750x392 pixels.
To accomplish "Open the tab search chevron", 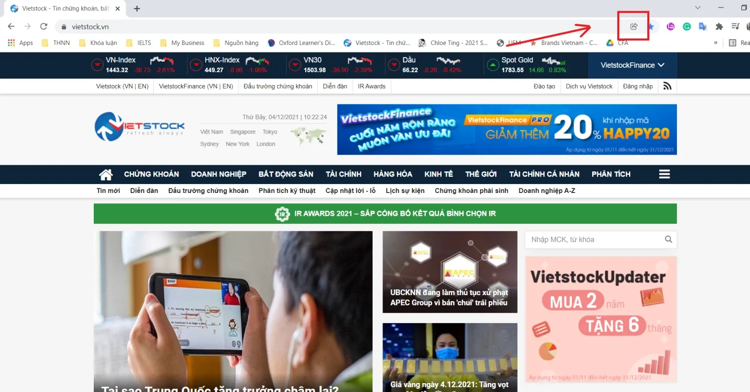I will [697, 7].
